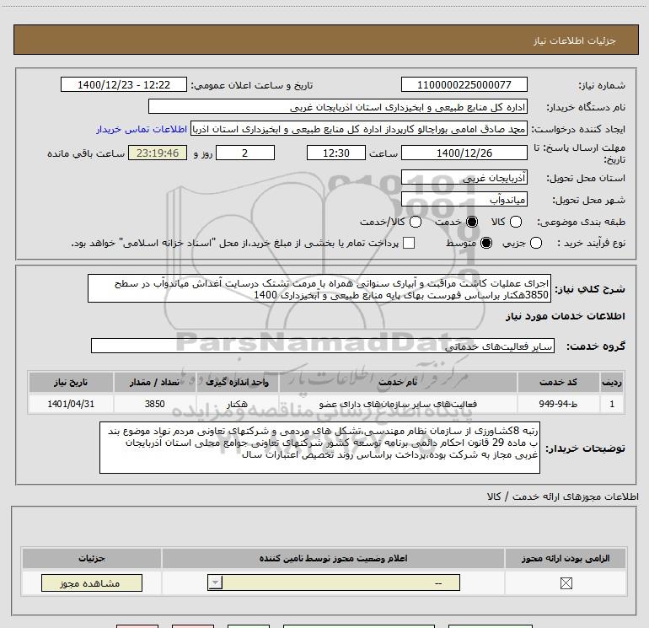Open the license status dropdown arrow

[x=215, y=582]
